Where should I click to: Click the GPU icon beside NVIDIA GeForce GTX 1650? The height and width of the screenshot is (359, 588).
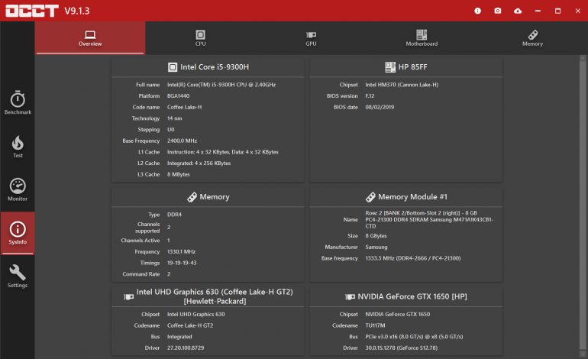[x=350, y=296]
